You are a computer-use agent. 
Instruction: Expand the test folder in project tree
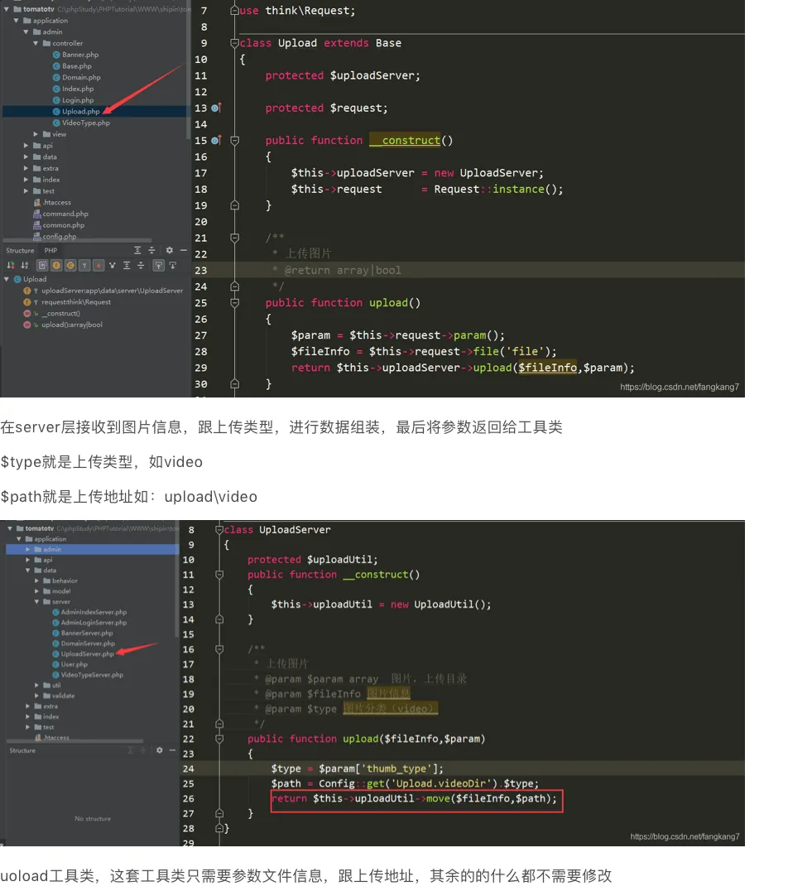coord(26,191)
